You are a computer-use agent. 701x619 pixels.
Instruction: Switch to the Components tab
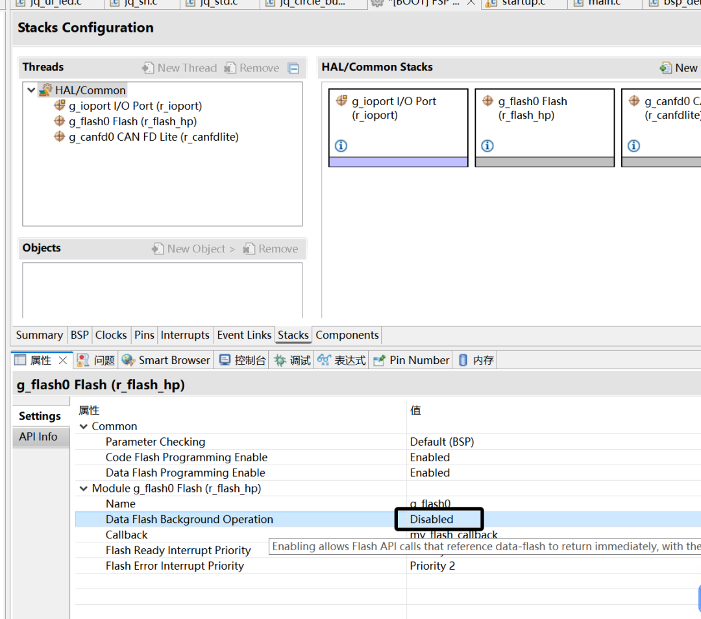tap(347, 335)
